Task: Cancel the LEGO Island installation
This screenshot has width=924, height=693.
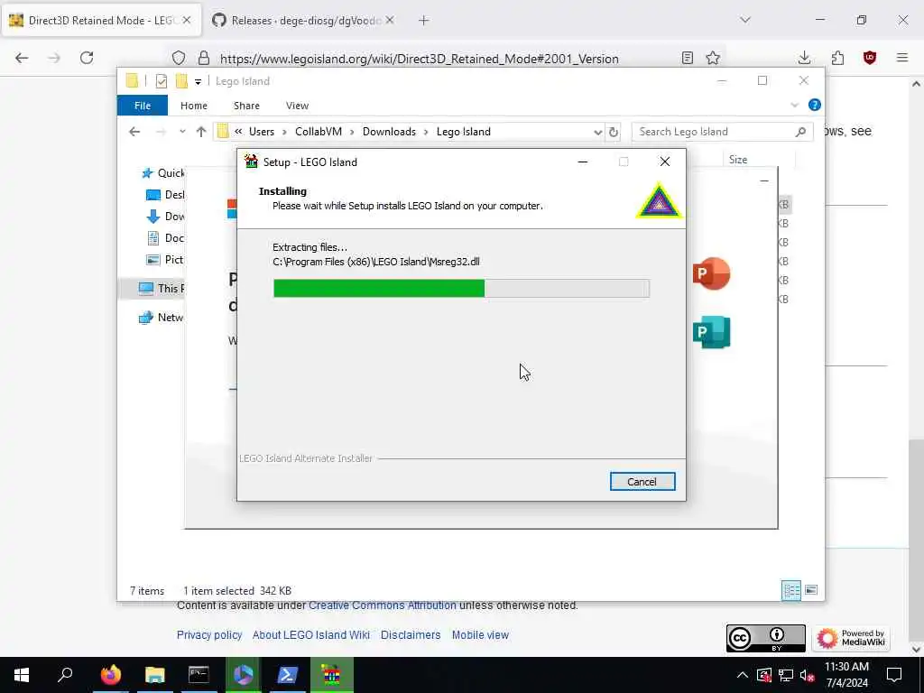Action: click(642, 482)
